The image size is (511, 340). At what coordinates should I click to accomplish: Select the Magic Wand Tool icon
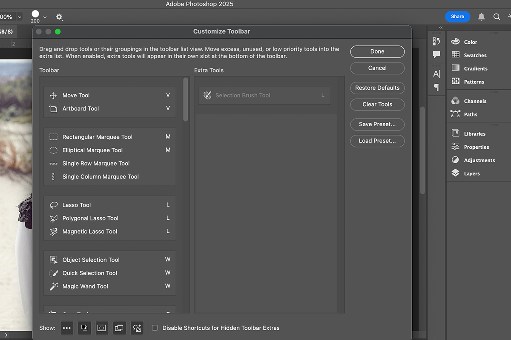[x=53, y=286]
